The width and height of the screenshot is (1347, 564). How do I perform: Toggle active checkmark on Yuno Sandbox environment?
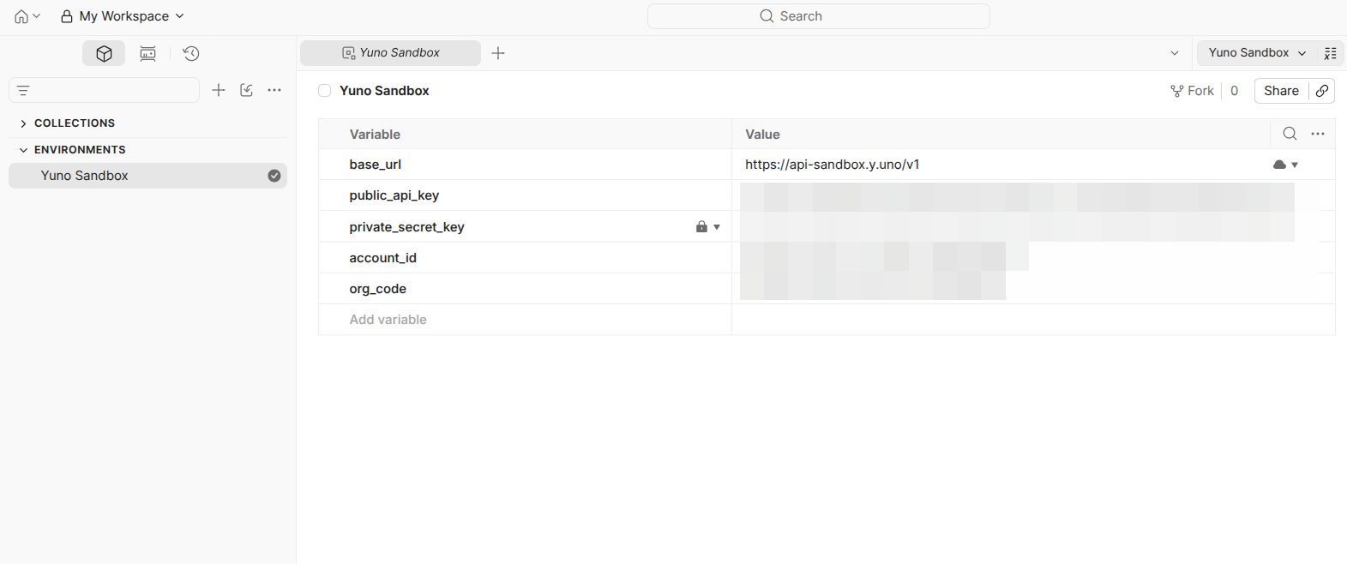click(274, 176)
